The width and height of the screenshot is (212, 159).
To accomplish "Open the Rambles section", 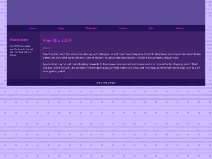I will click(x=91, y=28).
